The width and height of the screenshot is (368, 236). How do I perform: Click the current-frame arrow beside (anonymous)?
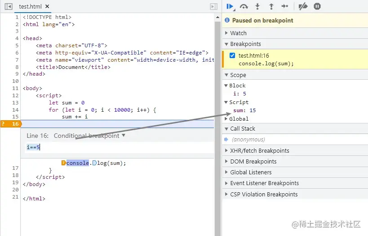[226, 140]
